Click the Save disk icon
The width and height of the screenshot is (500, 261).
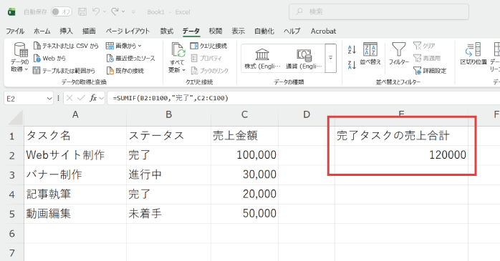(x=82, y=11)
